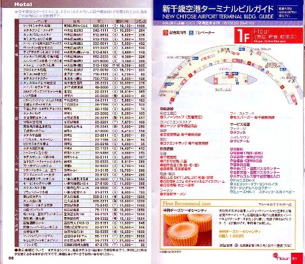Click the red 1F floor badge

point(243,36)
